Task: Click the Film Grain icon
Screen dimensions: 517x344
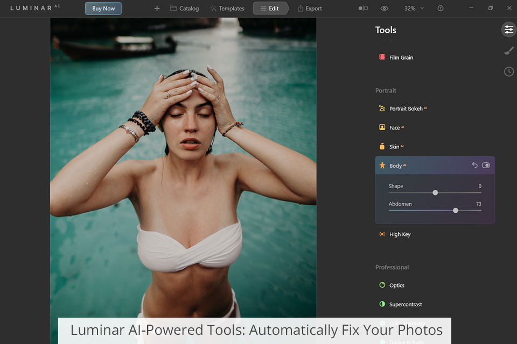Action: (x=382, y=57)
